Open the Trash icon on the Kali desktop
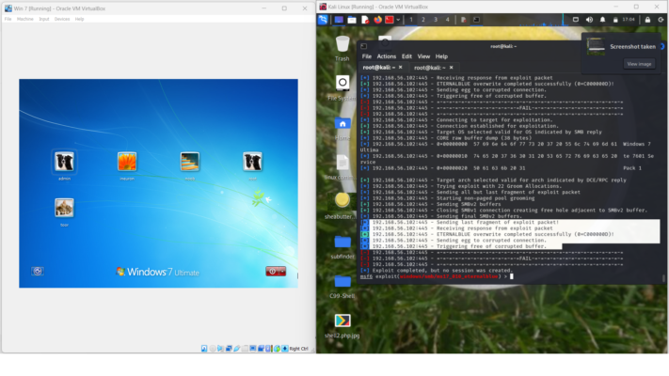The width and height of the screenshot is (669, 376). coord(342,48)
